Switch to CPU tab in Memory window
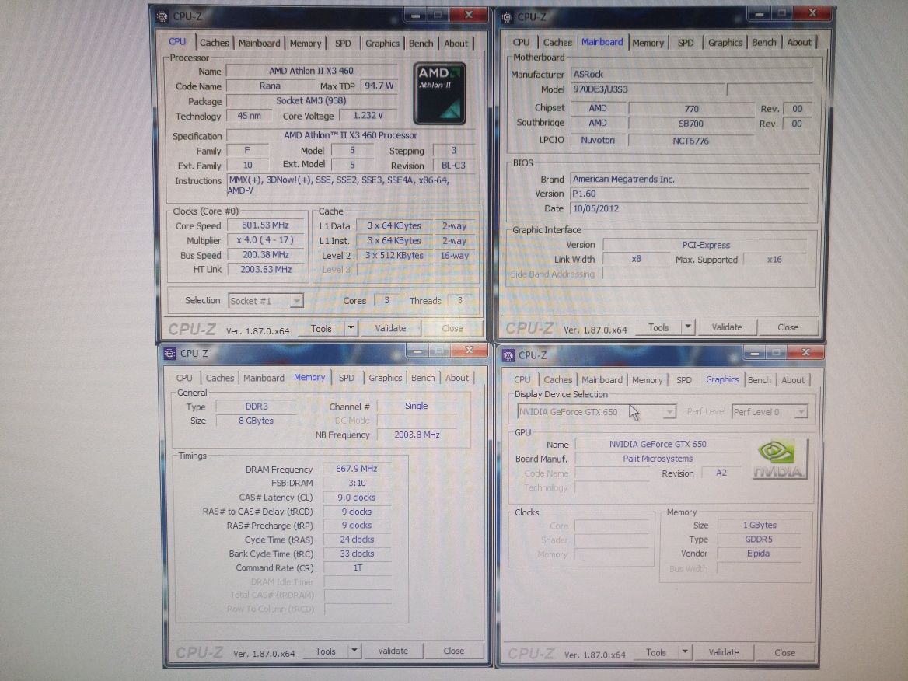 [184, 378]
